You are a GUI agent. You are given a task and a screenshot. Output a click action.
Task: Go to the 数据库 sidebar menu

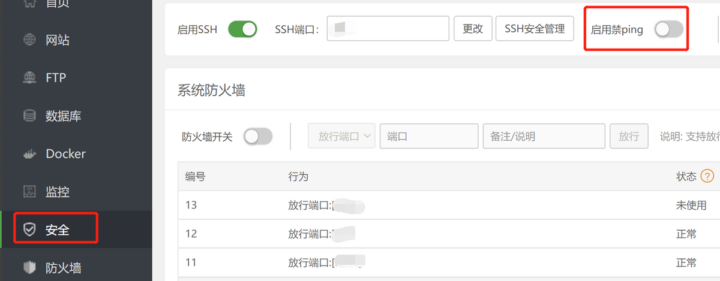coord(63,116)
